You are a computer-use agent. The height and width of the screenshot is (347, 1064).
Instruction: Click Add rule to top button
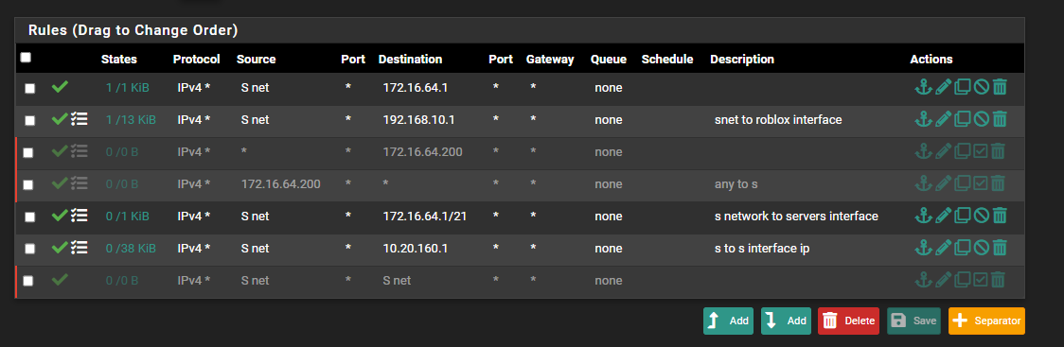tap(728, 321)
